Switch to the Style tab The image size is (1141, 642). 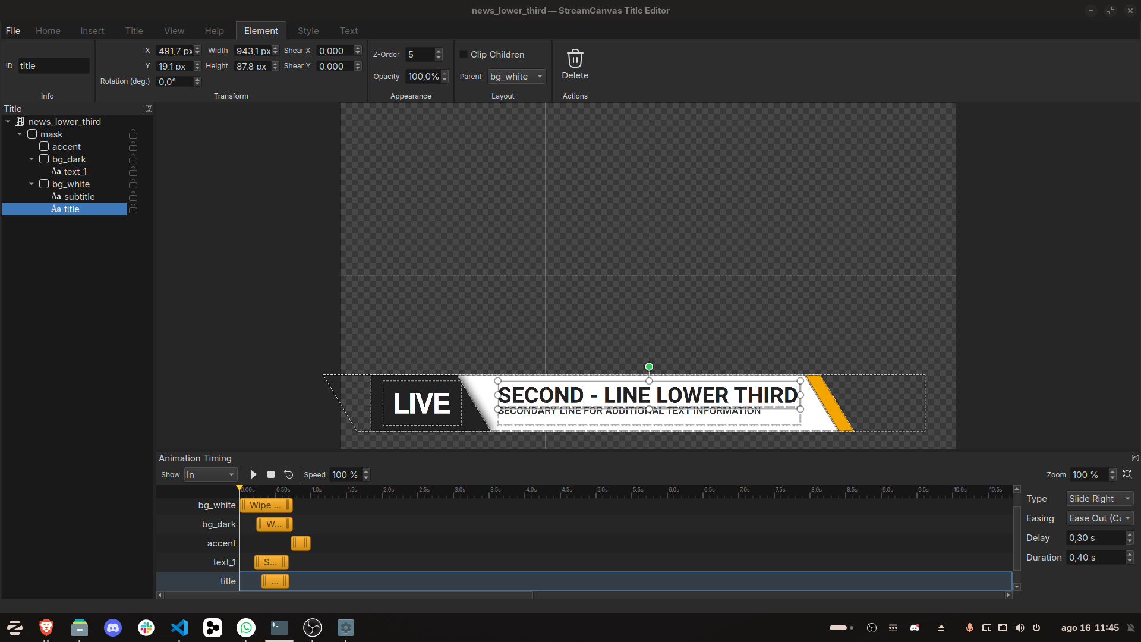(308, 31)
